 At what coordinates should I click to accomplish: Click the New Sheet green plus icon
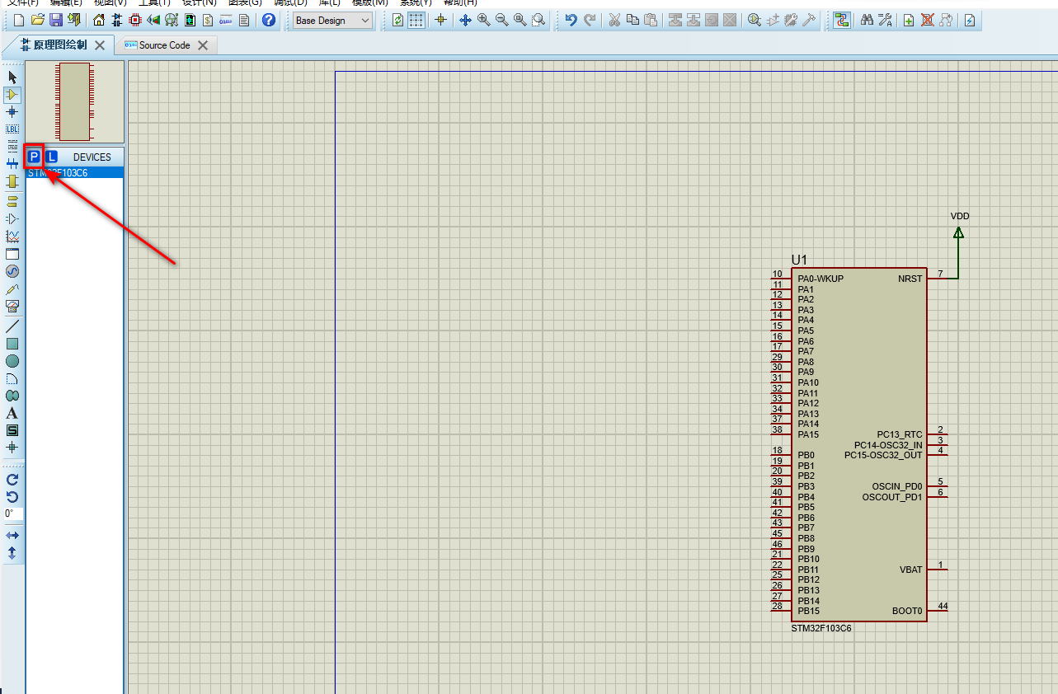[909, 20]
